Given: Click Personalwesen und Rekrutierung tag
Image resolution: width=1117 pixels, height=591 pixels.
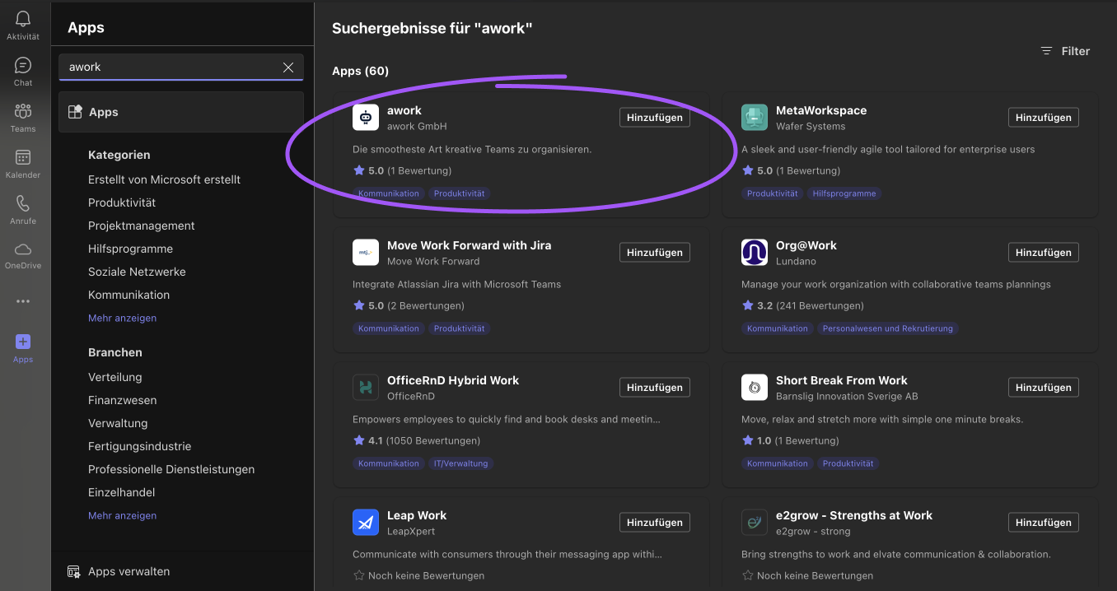Looking at the screenshot, I should point(888,328).
